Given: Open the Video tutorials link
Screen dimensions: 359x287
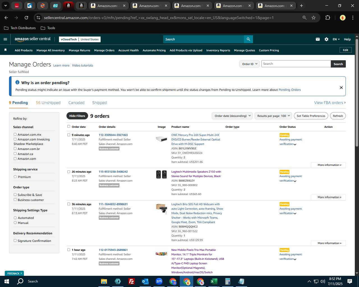Looking at the screenshot, I should (82, 65).
